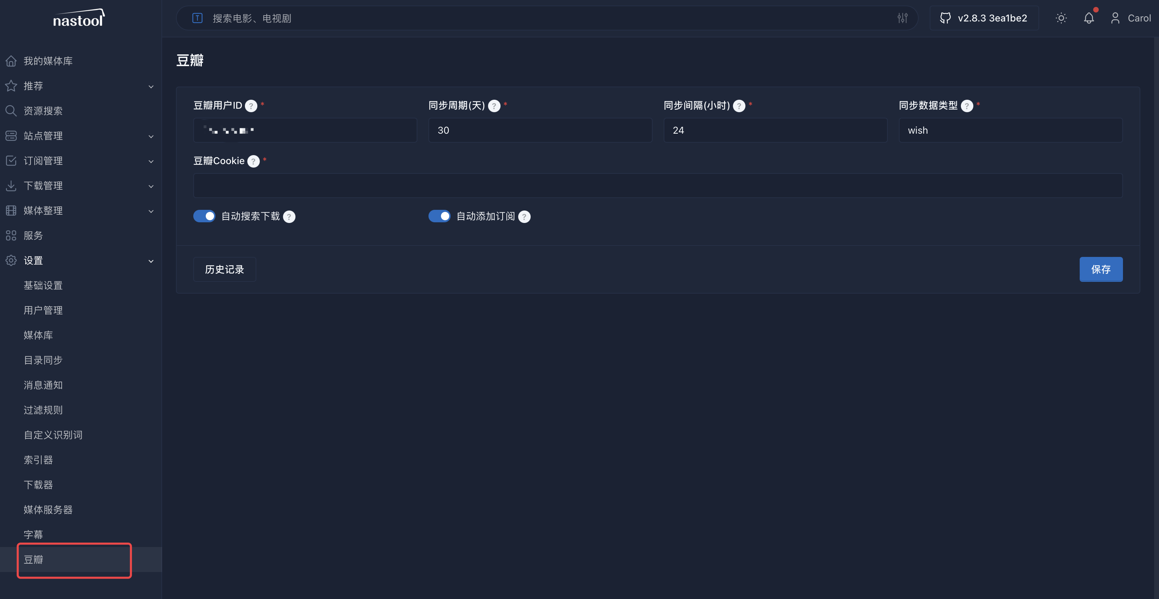Image resolution: width=1159 pixels, height=599 pixels.
Task: Switch theme with the sun icon
Action: point(1061,18)
